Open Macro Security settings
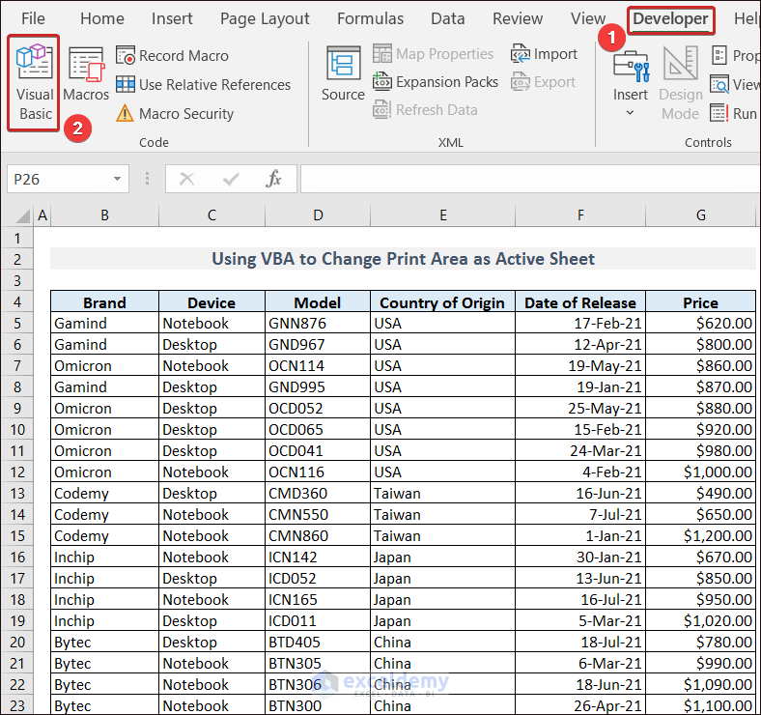Screen dimensions: 761x715 click(176, 113)
